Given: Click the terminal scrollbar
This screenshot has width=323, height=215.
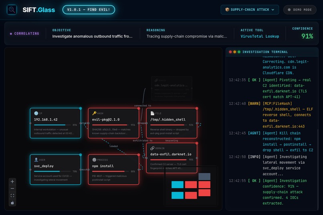Looking at the screenshot, I should coord(318,169).
